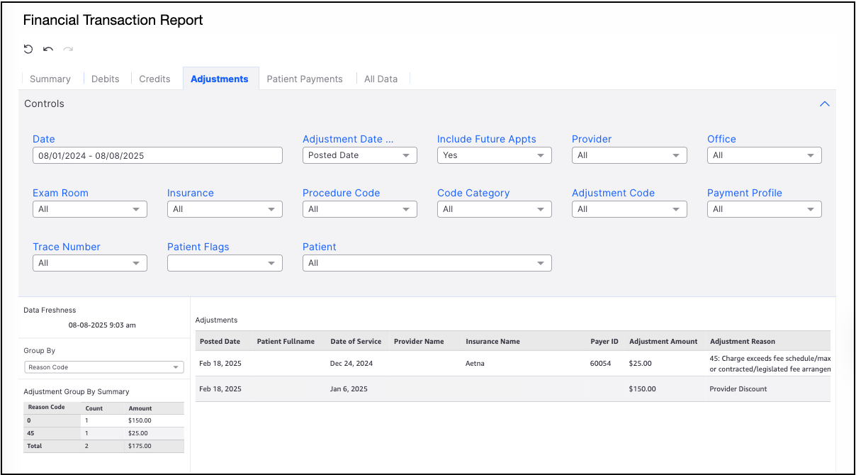This screenshot has height=475, width=856.
Task: Click the Adjustment Amount column header
Action: click(x=663, y=341)
